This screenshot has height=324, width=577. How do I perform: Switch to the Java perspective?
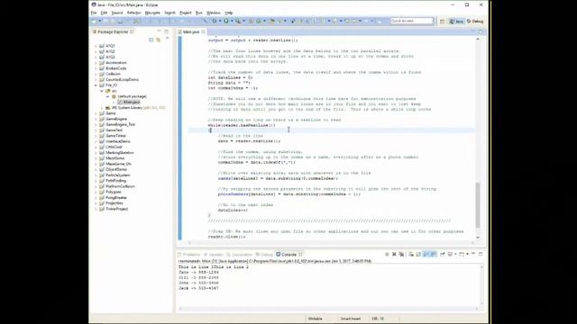(x=456, y=22)
